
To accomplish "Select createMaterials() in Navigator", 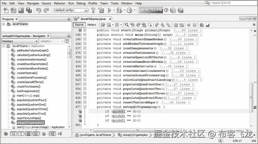I will click(x=27, y=73).
